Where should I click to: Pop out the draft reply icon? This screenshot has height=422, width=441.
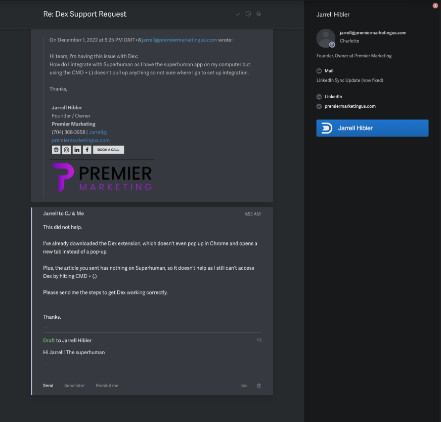(259, 340)
